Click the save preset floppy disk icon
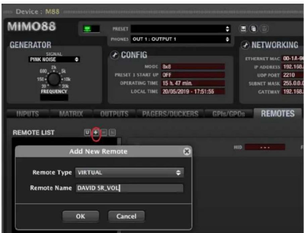Image resolution: width=304 pixels, height=233 pixels. (x=243, y=29)
